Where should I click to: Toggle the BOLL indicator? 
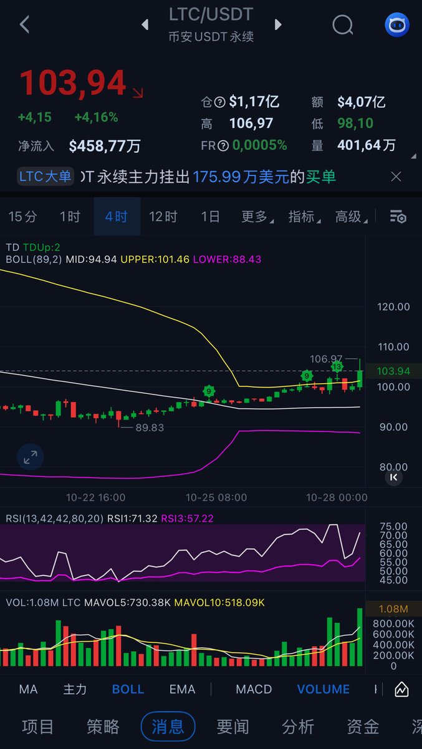tap(128, 689)
